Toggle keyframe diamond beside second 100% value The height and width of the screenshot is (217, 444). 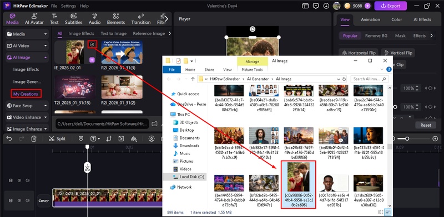coord(430,107)
